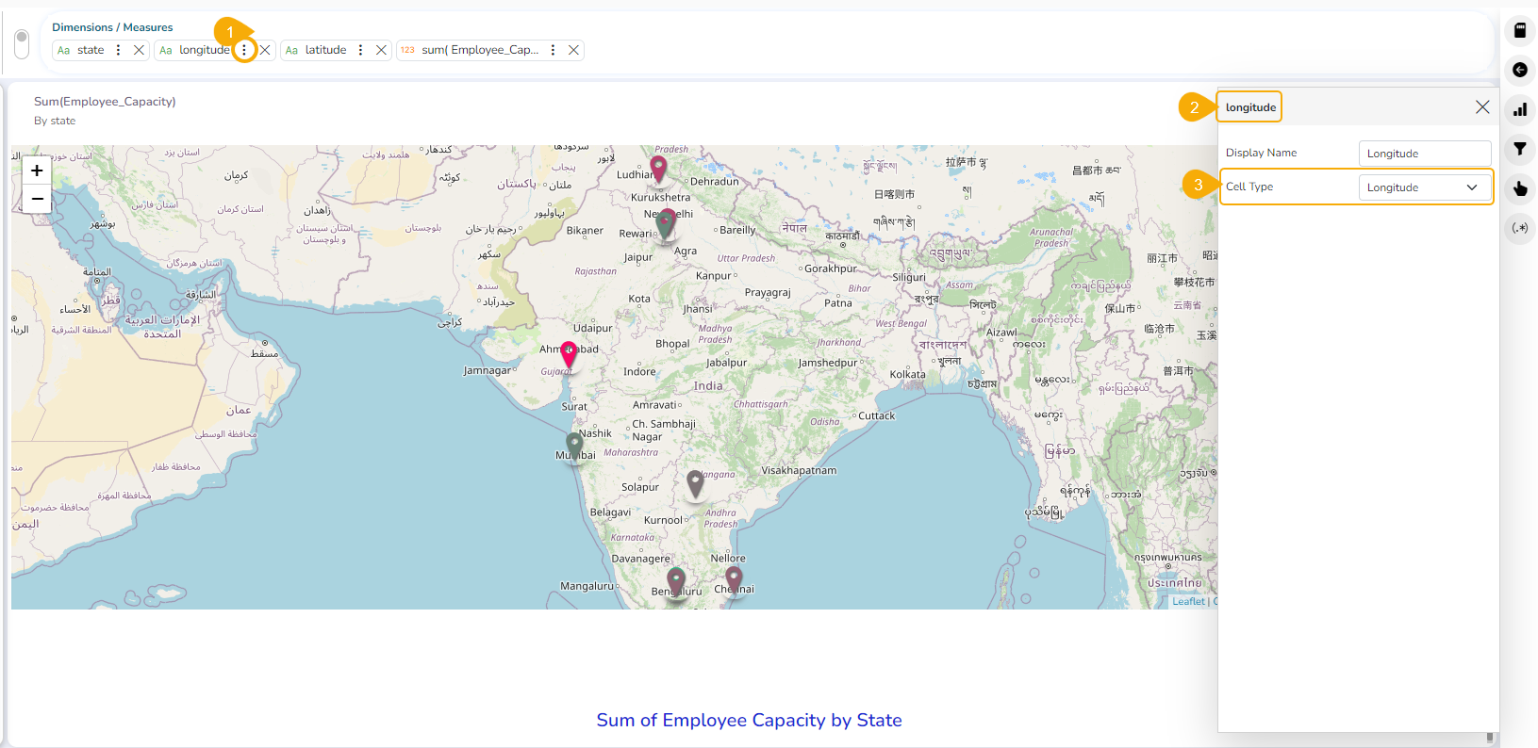
Task: Open the chart type icon in sidebar
Action: (1519, 109)
